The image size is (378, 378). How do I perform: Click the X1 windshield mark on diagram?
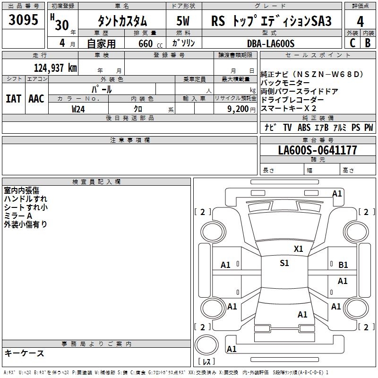[298, 249]
